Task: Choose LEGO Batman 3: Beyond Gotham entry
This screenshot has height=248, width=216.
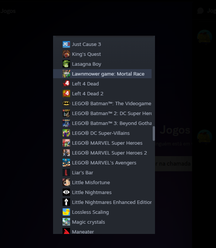Action: pos(102,123)
